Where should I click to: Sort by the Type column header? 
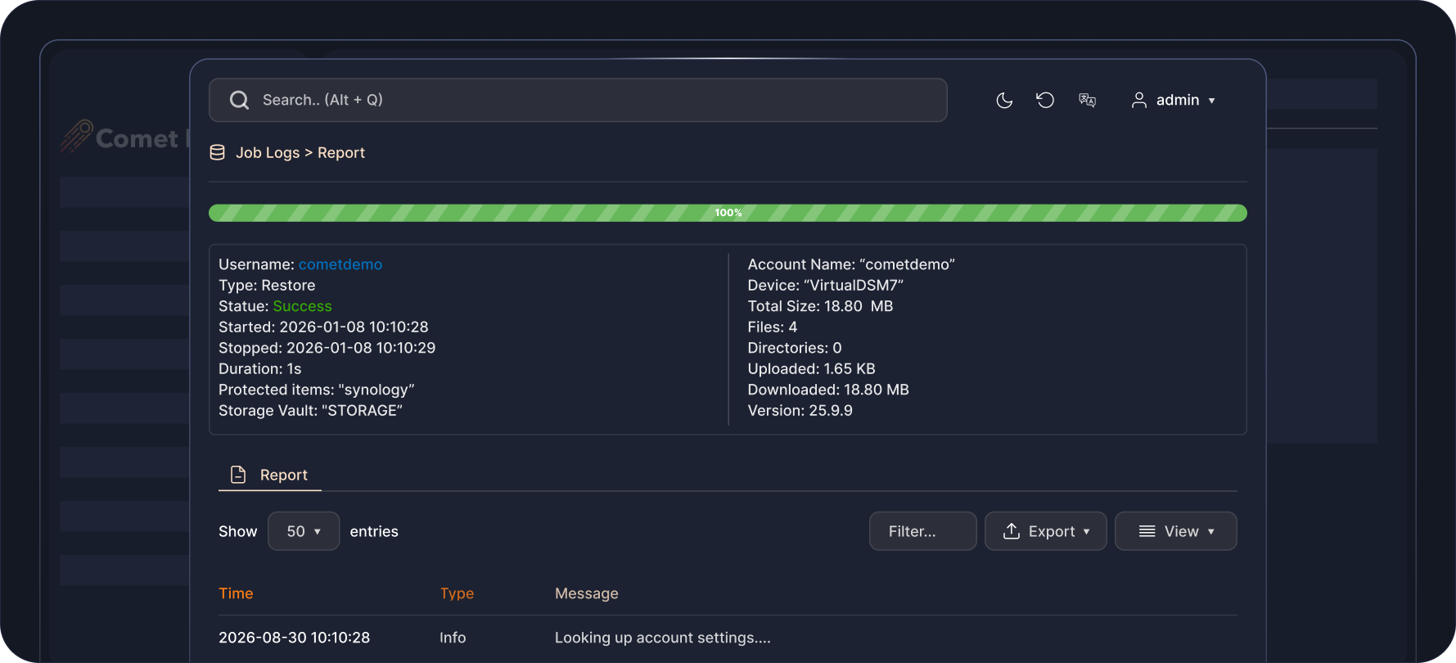pyautogui.click(x=457, y=593)
